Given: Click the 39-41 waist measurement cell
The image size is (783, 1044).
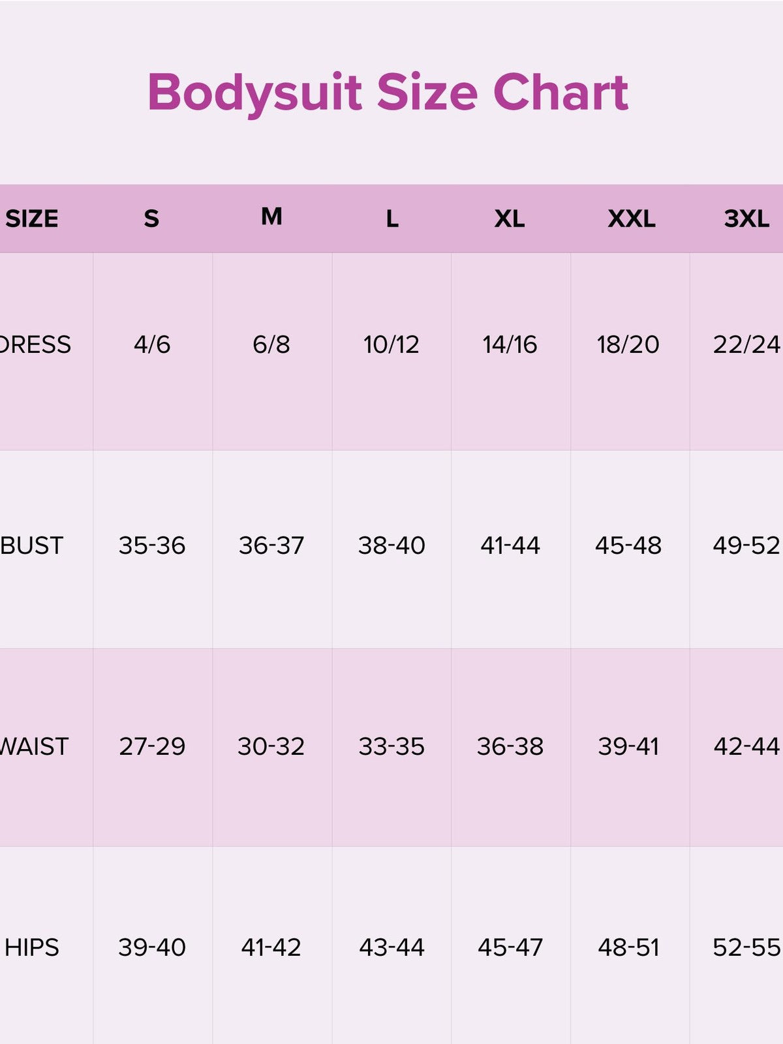Looking at the screenshot, I should click(x=628, y=746).
